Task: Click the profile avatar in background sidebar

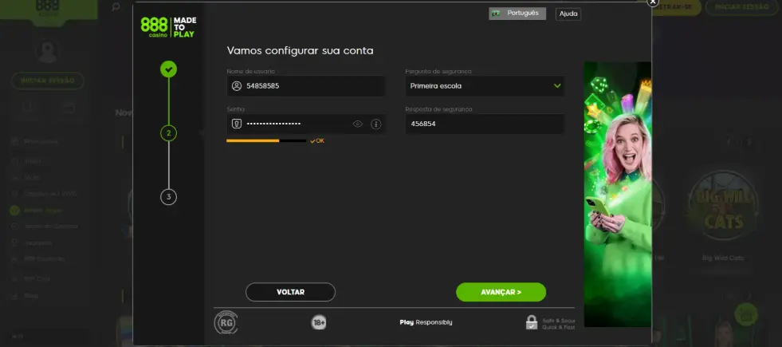Action: (48, 51)
